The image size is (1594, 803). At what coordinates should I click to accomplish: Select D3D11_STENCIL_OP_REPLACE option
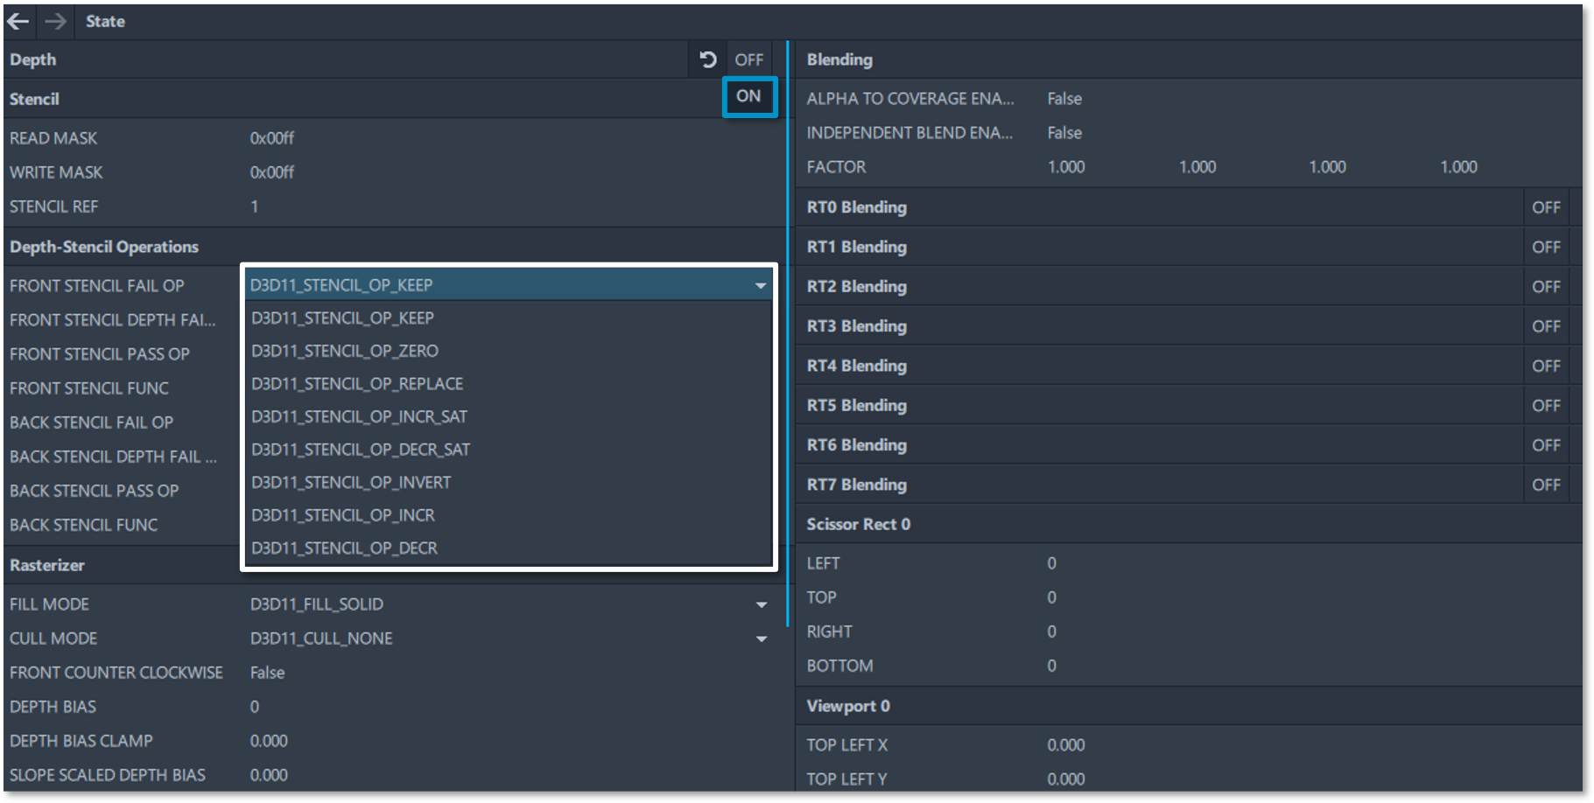[357, 384]
